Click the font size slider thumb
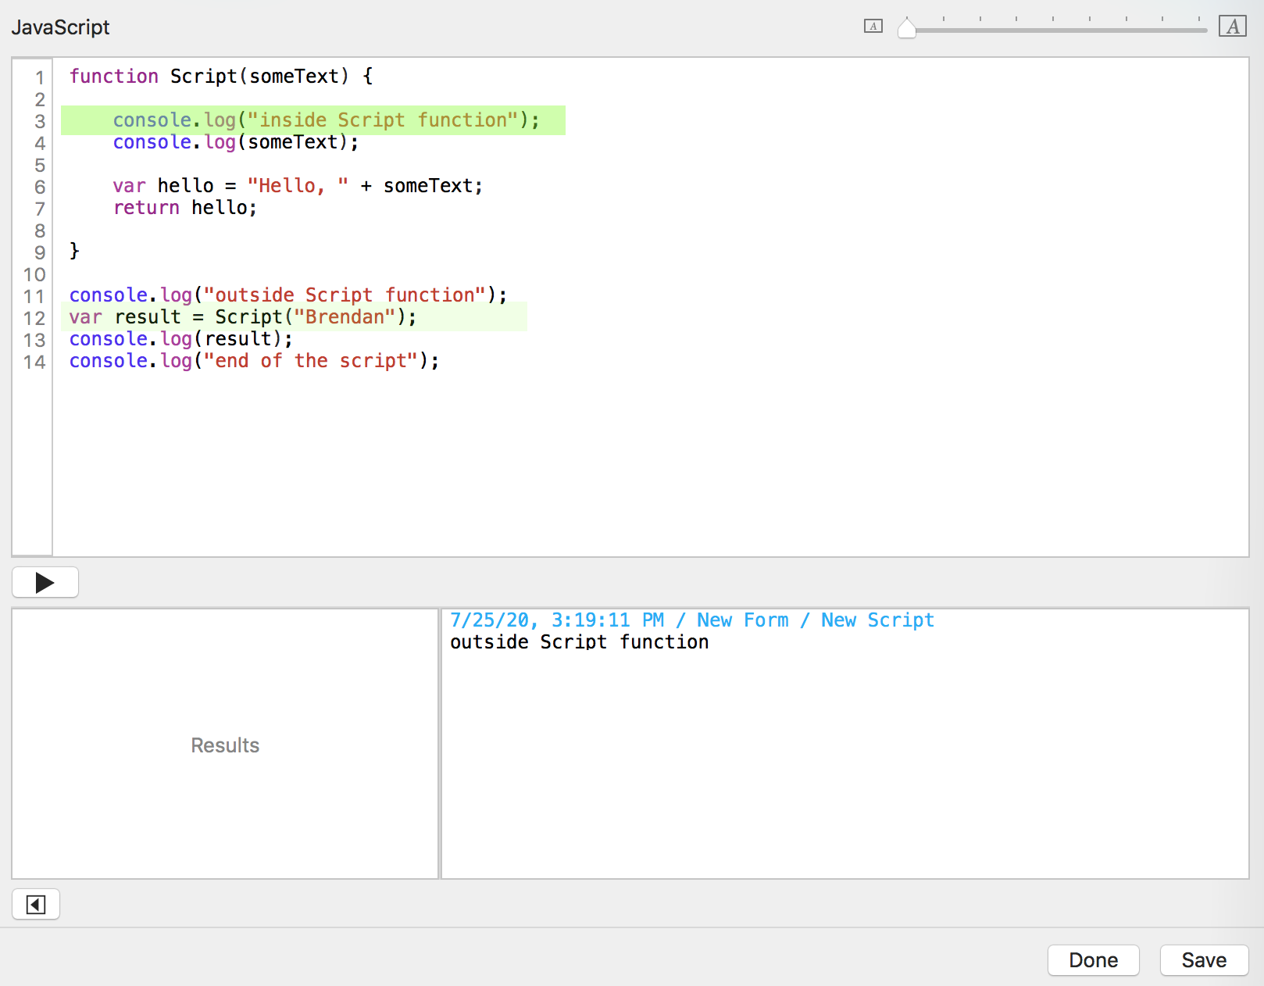 906,29
